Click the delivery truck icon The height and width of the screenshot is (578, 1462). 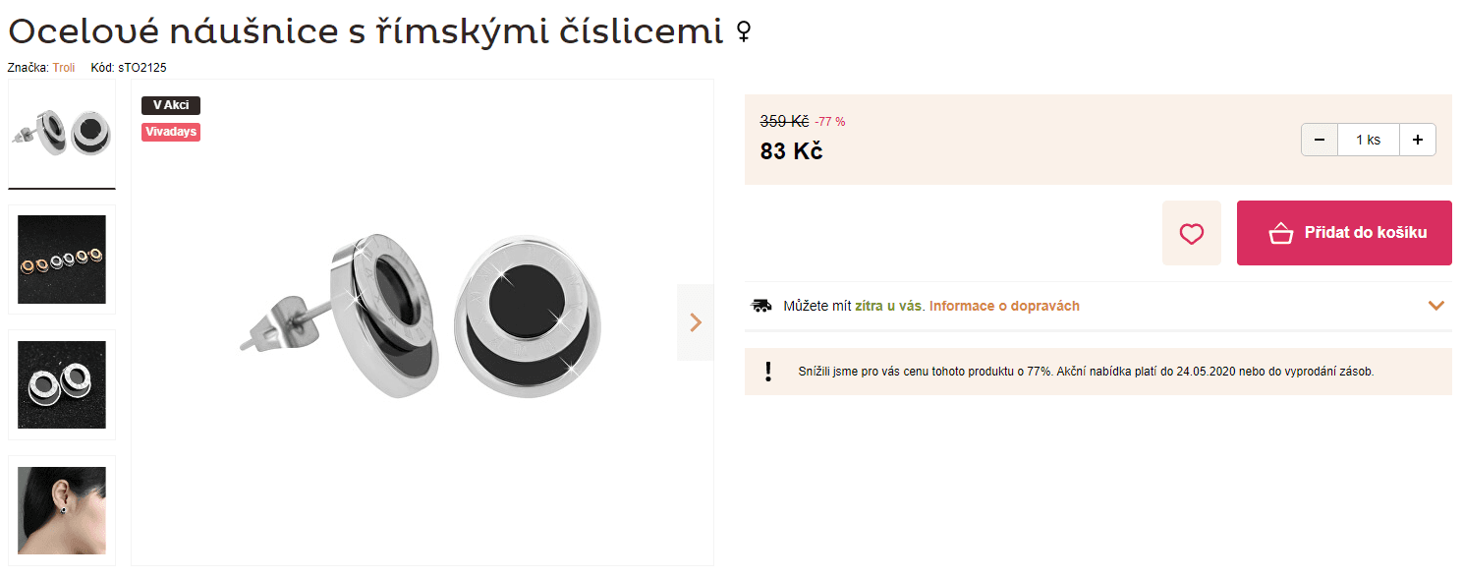click(x=760, y=306)
